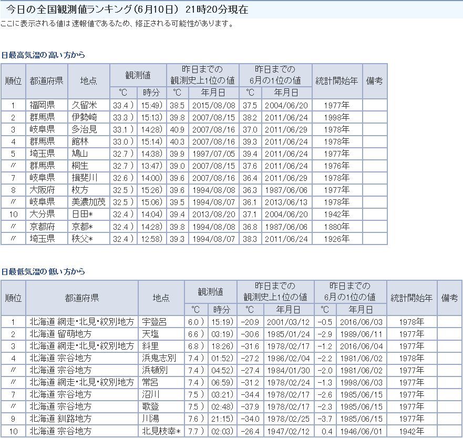
Task: Click the 枚方 location in 大阪府 row
Action: [81, 190]
